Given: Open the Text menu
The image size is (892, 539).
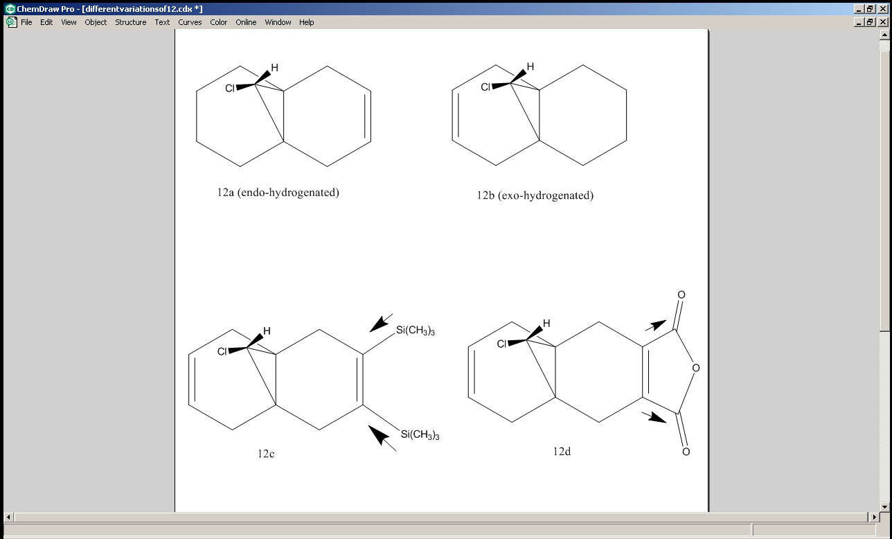Looking at the screenshot, I should [x=162, y=22].
